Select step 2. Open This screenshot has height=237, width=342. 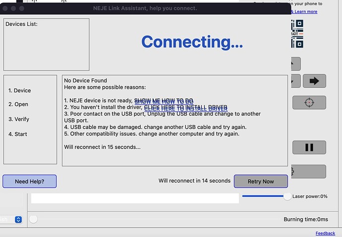tap(18, 104)
